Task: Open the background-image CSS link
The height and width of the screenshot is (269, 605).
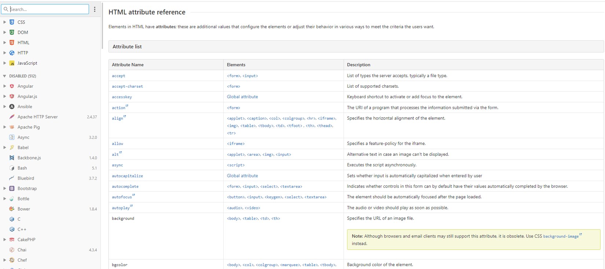Action: [561, 236]
